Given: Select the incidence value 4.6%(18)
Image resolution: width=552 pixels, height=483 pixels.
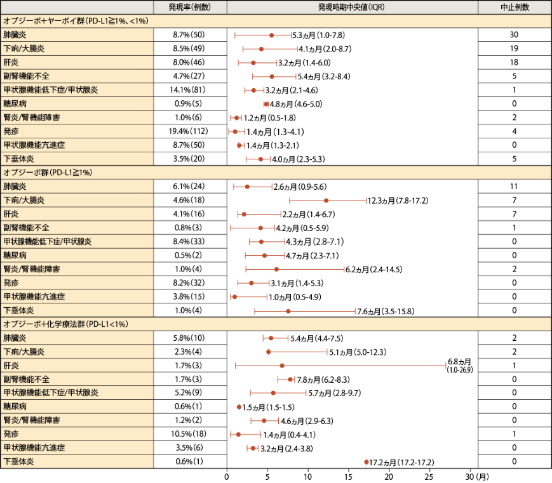Looking at the screenshot, I should (x=189, y=200).
